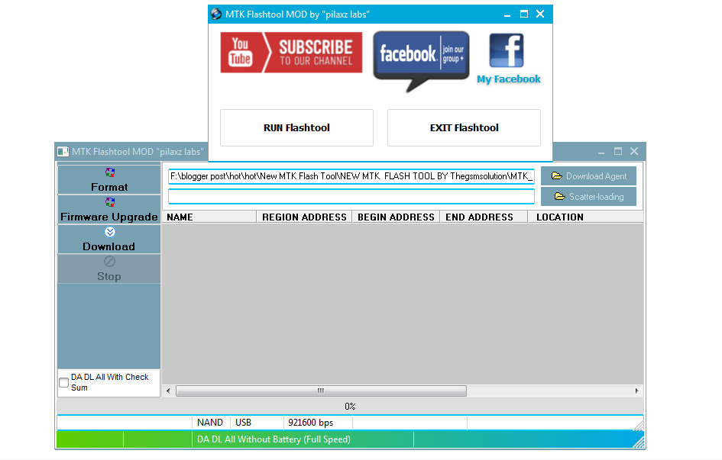Click the YouTube Subscribe banner
Viewport: 722px width, 460px height.
(291, 53)
